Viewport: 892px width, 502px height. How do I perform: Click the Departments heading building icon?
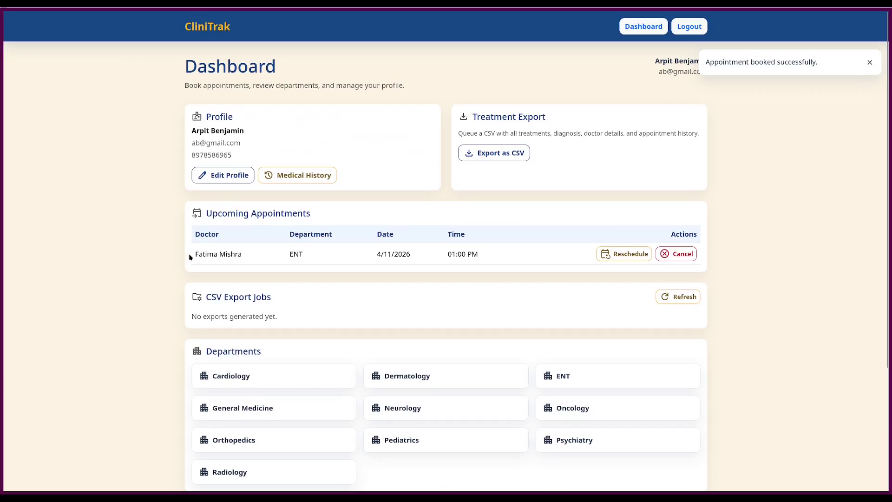click(197, 351)
